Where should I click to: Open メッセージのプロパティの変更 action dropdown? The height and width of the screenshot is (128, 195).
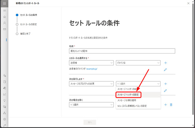91,84
